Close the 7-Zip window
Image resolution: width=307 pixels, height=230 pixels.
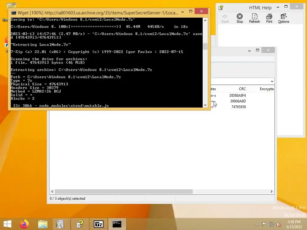(x=268, y=50)
